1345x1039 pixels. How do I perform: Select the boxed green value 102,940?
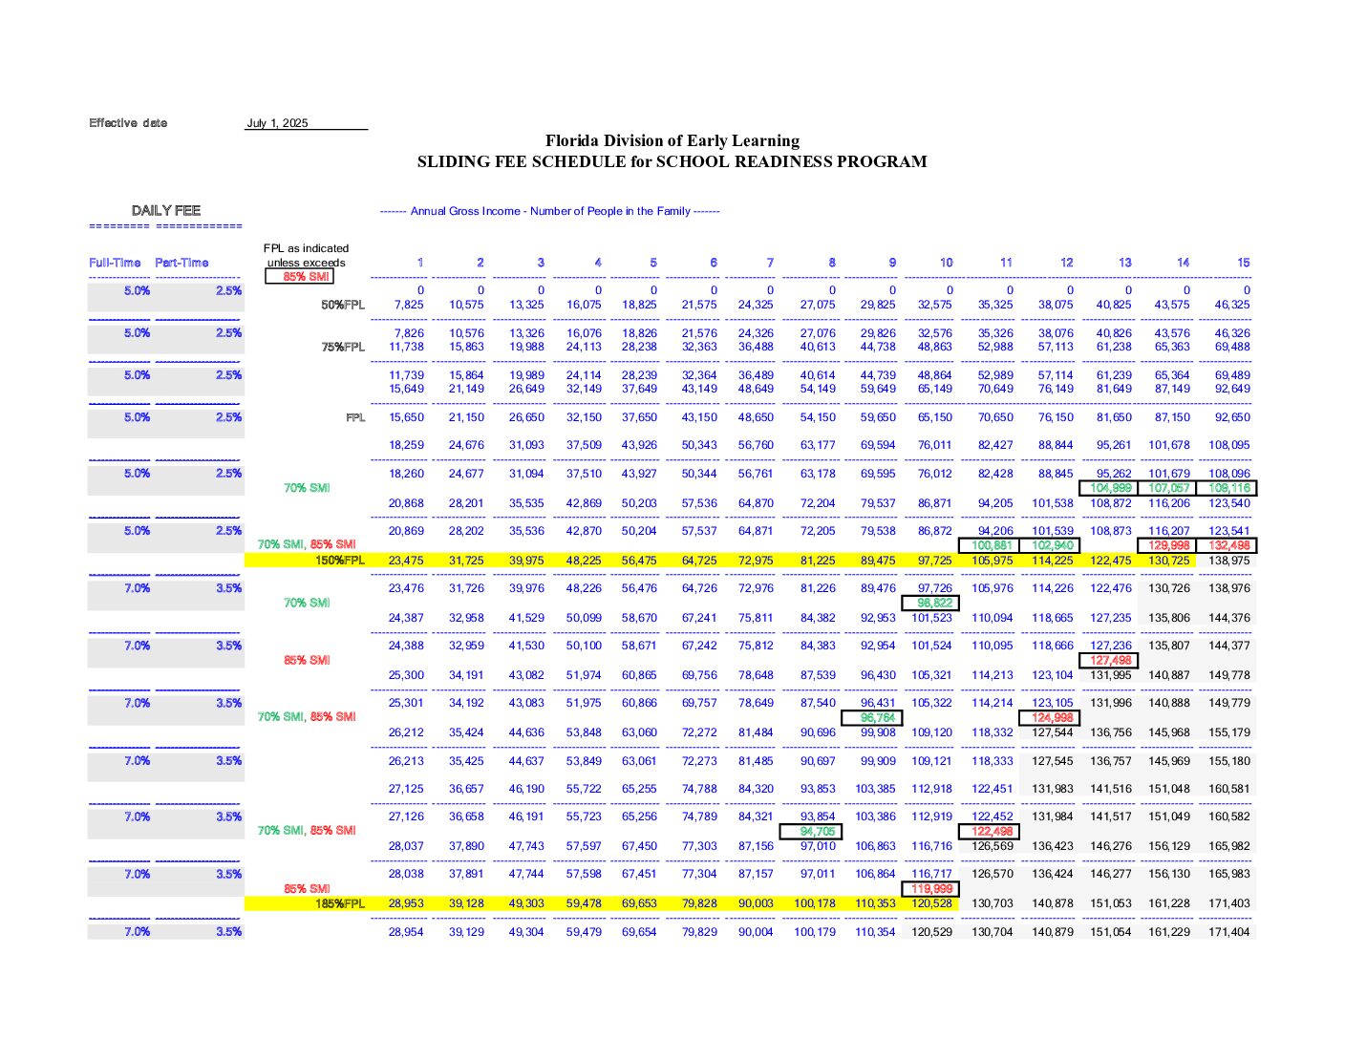1051,546
